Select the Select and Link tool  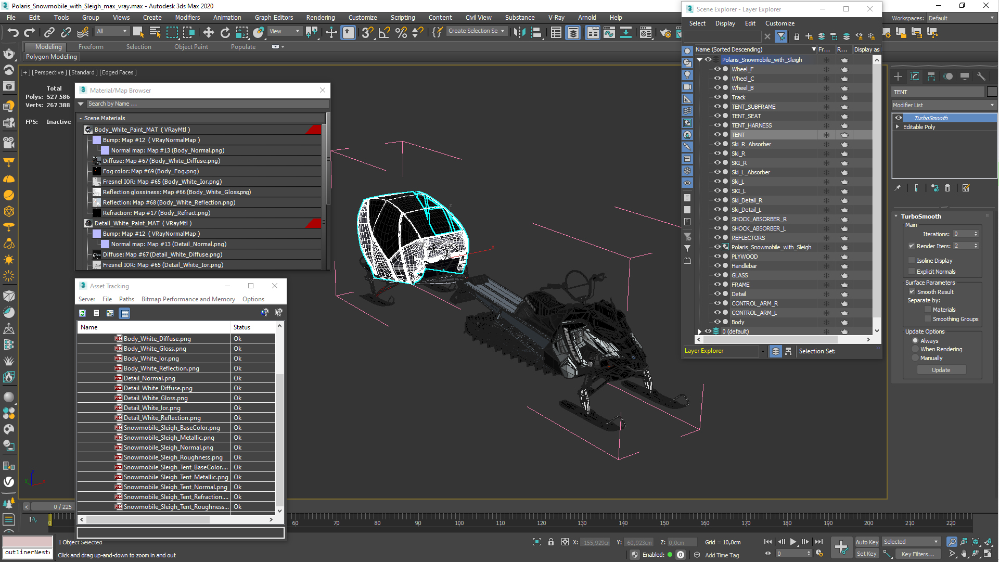(49, 32)
